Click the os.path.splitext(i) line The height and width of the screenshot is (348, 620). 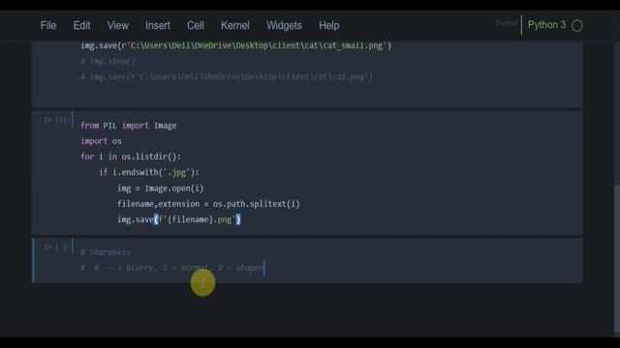[x=208, y=204]
